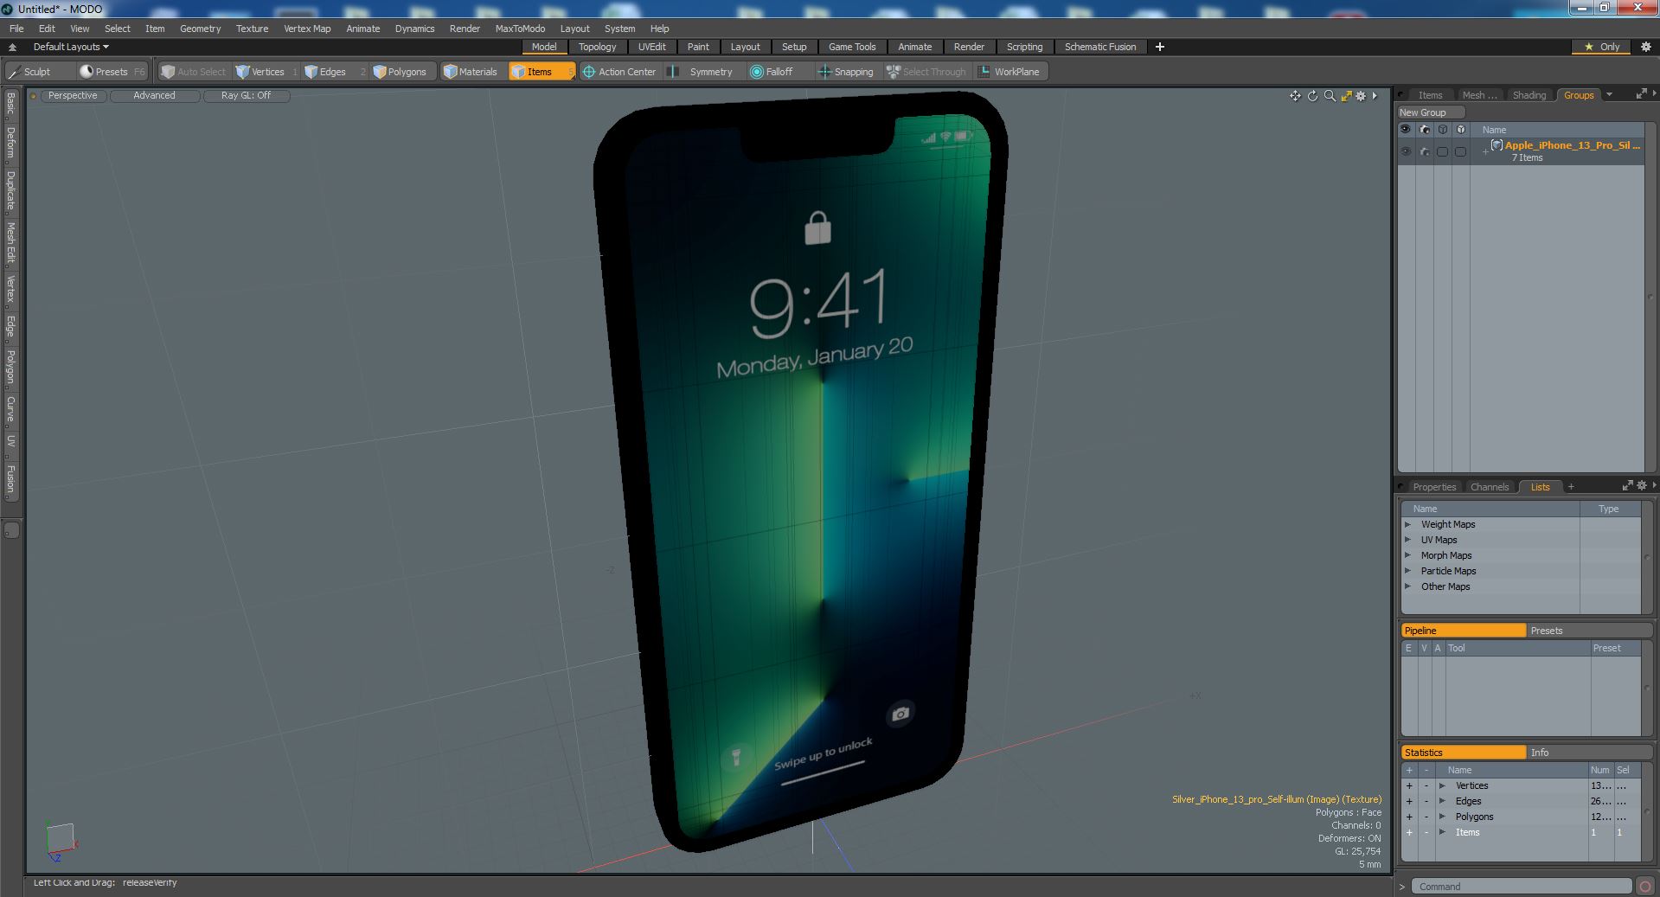Switch to the Info section
1660x897 pixels.
click(x=1588, y=753)
